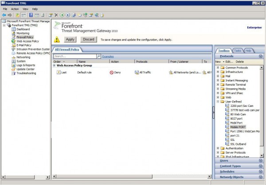Screen dimensions: 266x185
Task: Open the Examples link
Action: point(108,57)
